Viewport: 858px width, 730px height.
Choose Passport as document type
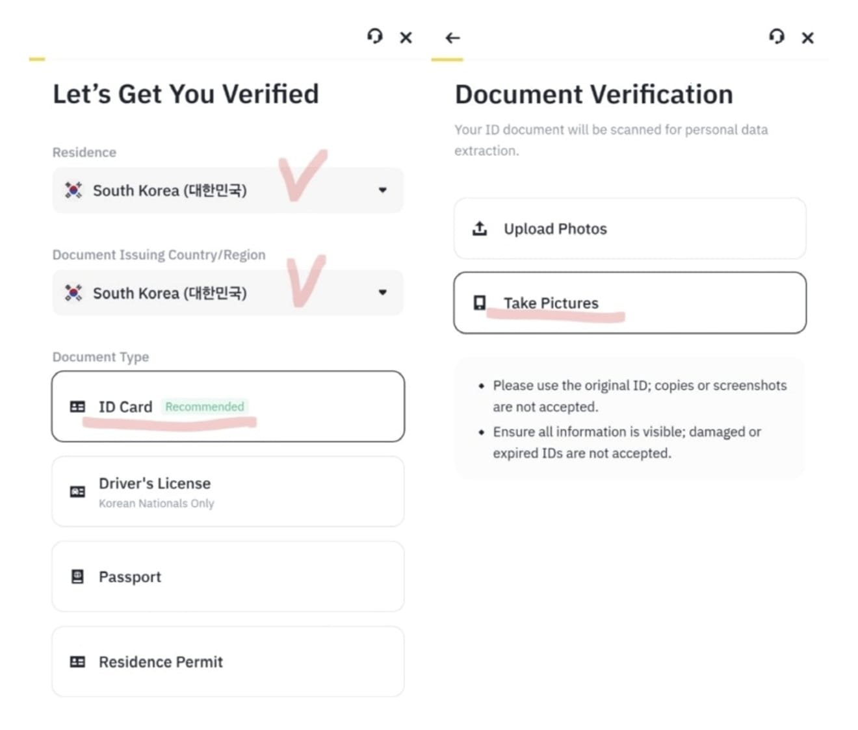click(x=228, y=577)
